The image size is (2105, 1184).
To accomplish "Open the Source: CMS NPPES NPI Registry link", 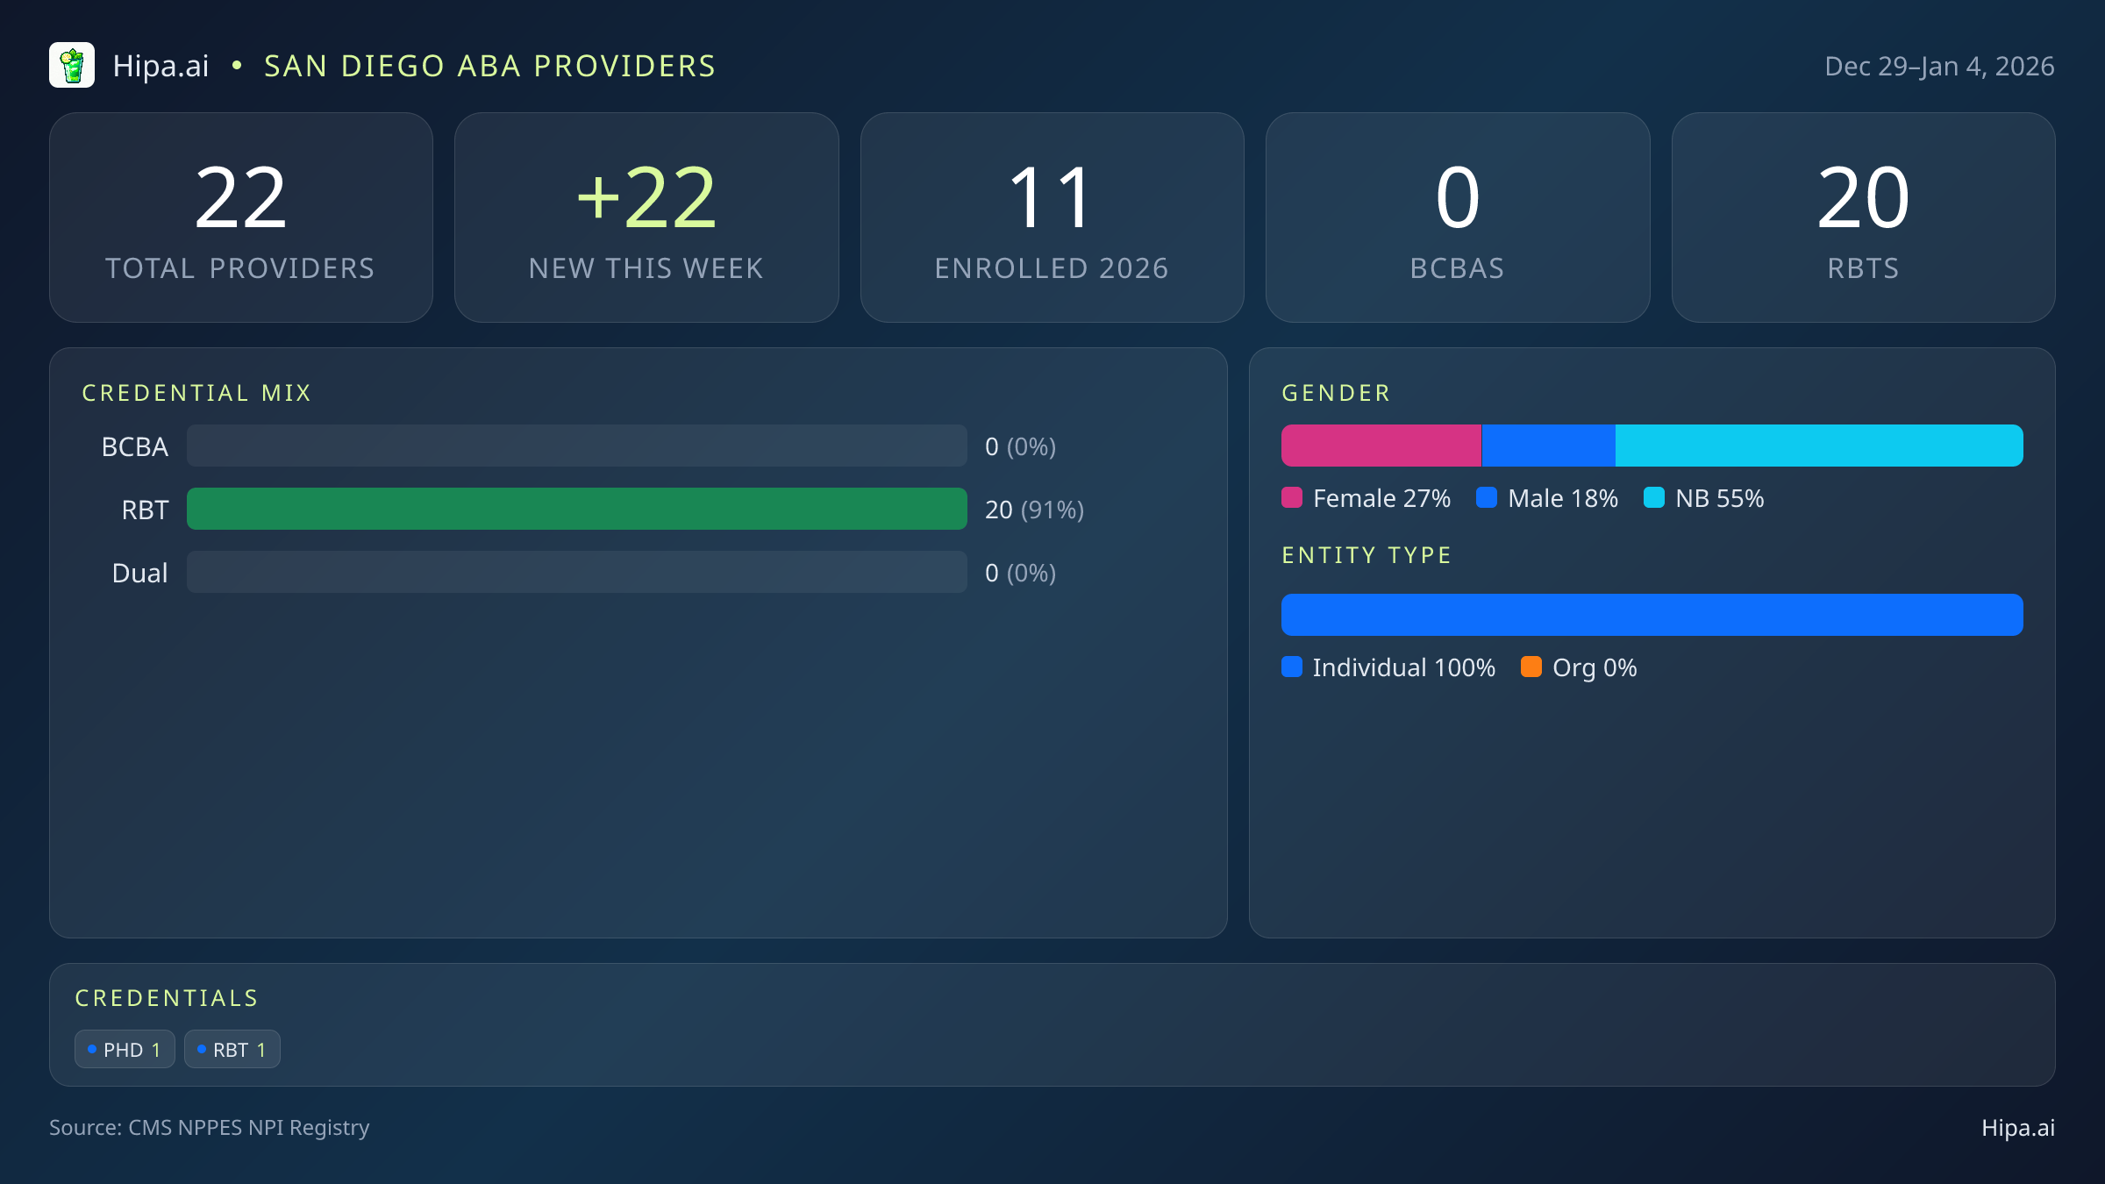I will [x=210, y=1128].
